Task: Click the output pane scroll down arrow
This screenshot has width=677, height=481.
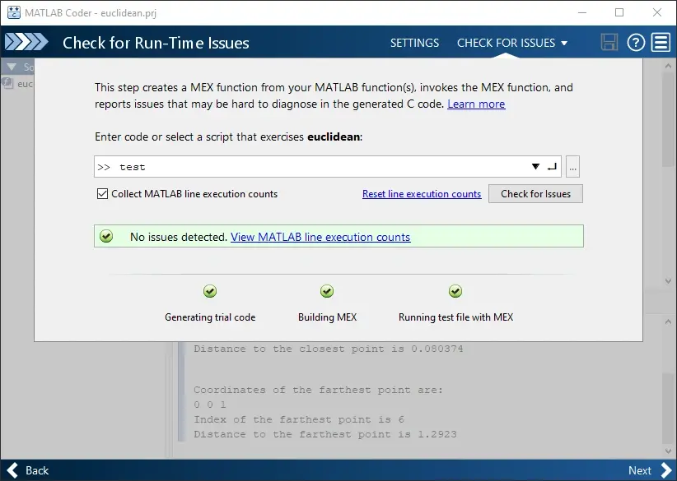Action: tap(668, 451)
